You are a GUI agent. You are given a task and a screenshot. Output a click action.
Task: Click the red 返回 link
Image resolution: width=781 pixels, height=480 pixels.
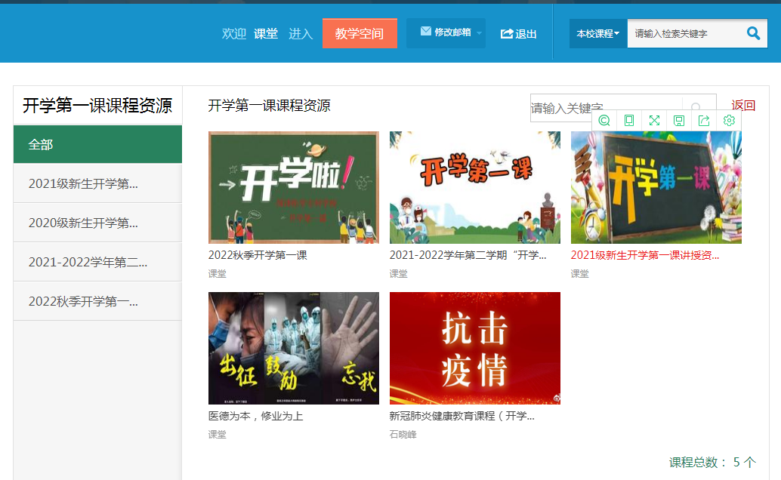pyautogui.click(x=743, y=106)
